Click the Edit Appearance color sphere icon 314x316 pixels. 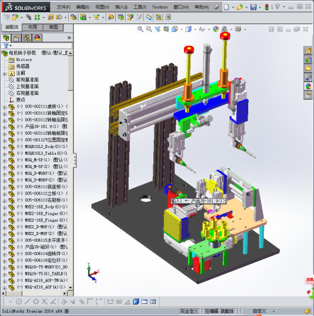click(216, 29)
